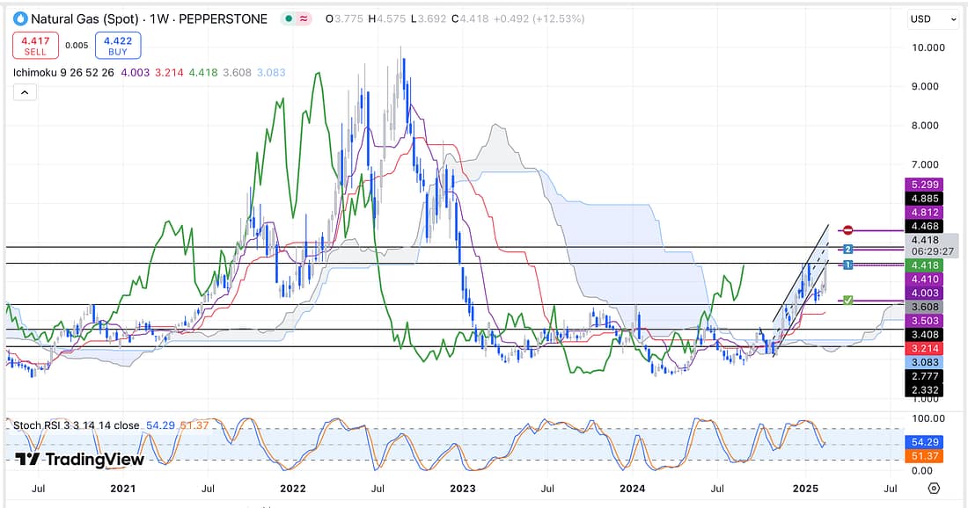Screen dimensions: 968x508
Task: Click the Natural Gas blue droplet symbol icon
Action: point(20,18)
